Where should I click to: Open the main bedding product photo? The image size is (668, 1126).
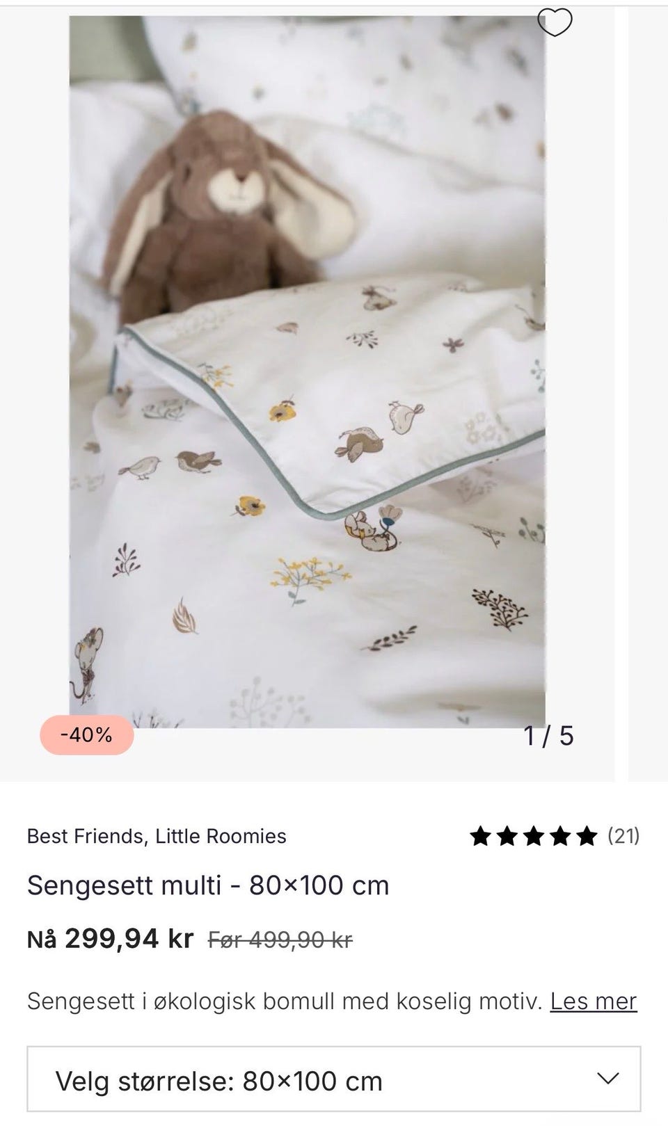[x=307, y=372]
